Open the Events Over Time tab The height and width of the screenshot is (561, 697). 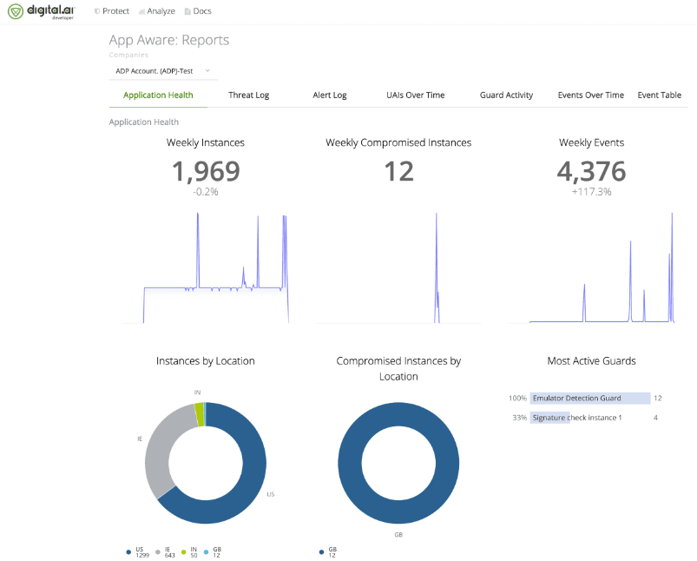coord(590,95)
